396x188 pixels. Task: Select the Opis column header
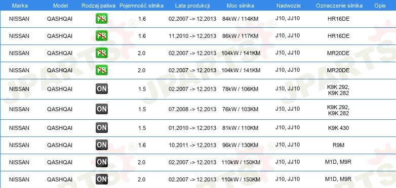[380, 6]
